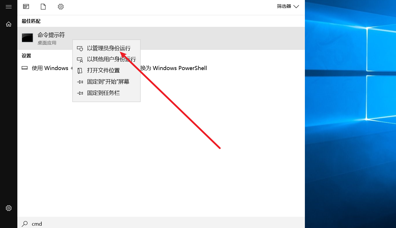The width and height of the screenshot is (396, 228).
Task: Open the 筛选器 dropdown chevron
Action: tap(296, 7)
